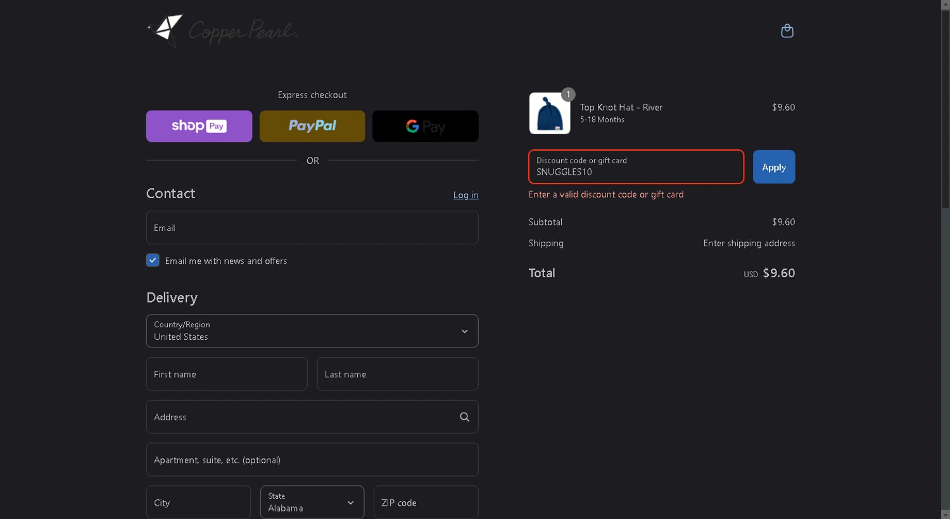The width and height of the screenshot is (950, 519).
Task: Focus the Email input field
Action: click(x=312, y=227)
